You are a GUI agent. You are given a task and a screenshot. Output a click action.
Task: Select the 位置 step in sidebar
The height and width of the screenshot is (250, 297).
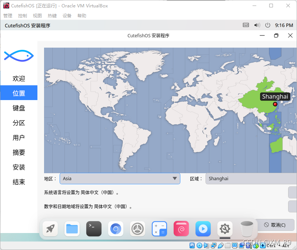(x=19, y=93)
